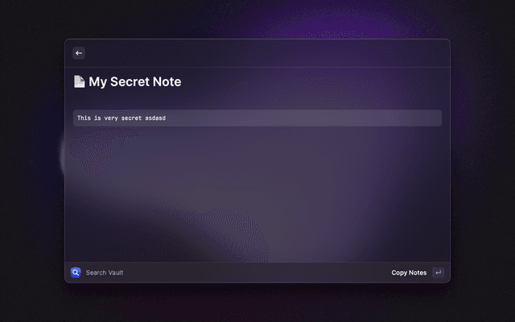Click the blue Search Vault magnifier icon
Screen dimensions: 515x322
pyautogui.click(x=76, y=272)
